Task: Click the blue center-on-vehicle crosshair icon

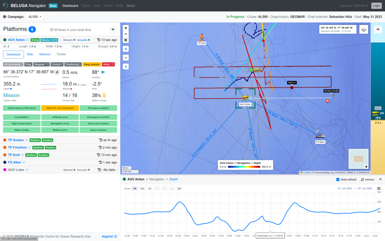Action: pos(125,49)
